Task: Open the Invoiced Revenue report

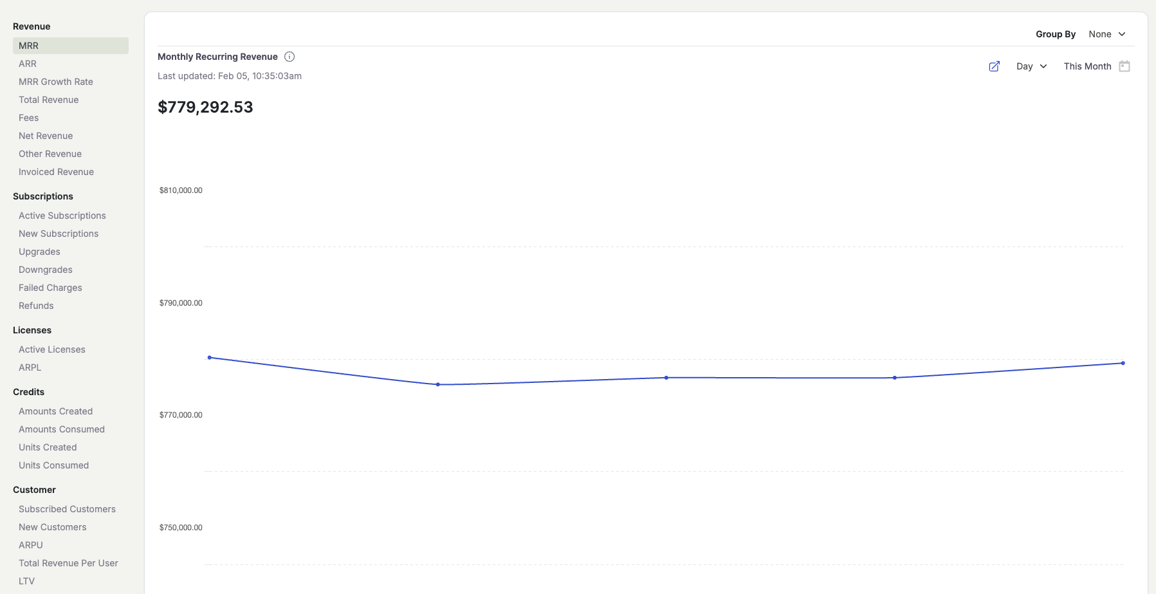Action: click(56, 172)
